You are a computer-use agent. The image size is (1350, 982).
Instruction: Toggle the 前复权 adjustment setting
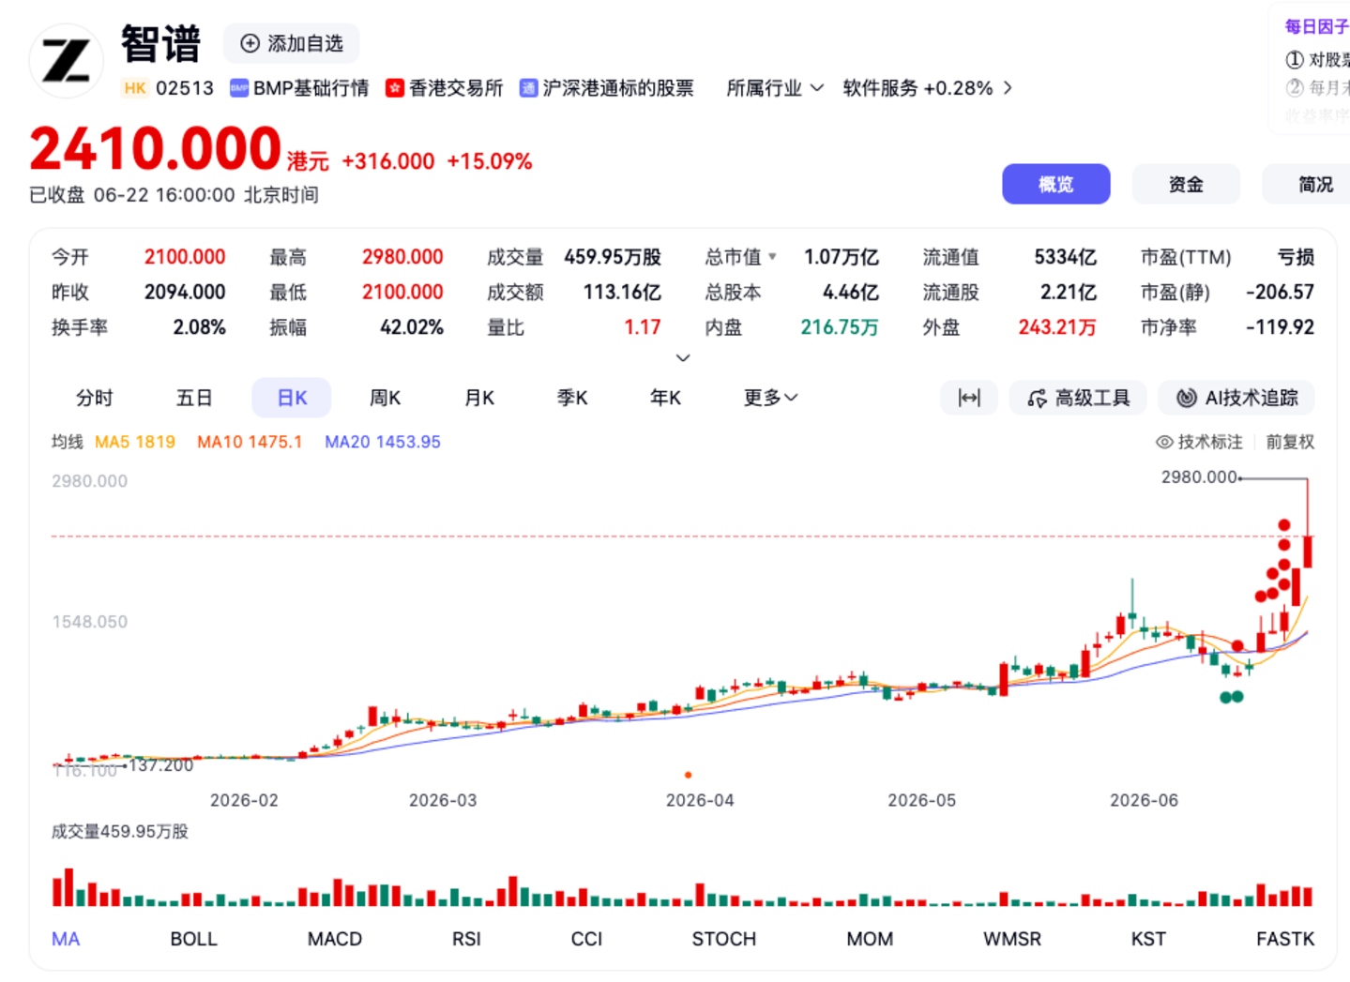[1290, 442]
